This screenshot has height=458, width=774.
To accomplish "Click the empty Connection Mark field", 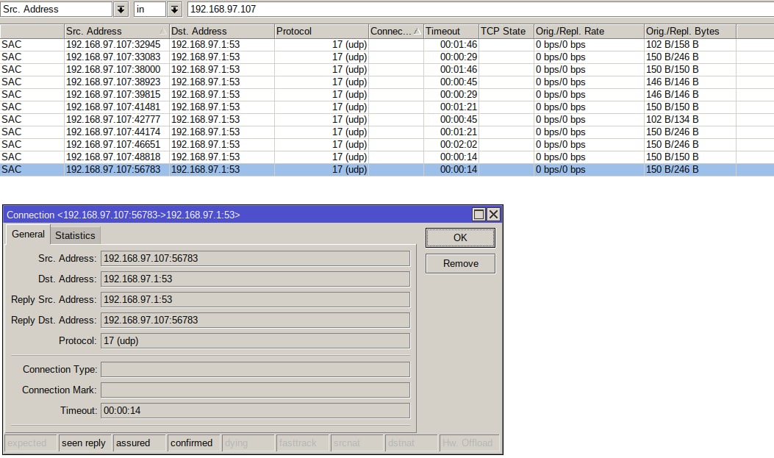I will click(x=255, y=390).
